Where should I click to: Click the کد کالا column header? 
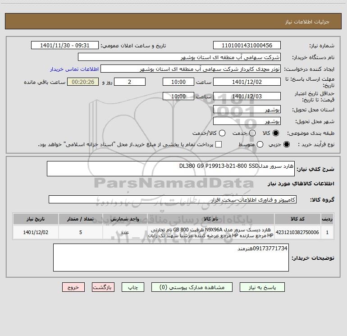point(297,219)
